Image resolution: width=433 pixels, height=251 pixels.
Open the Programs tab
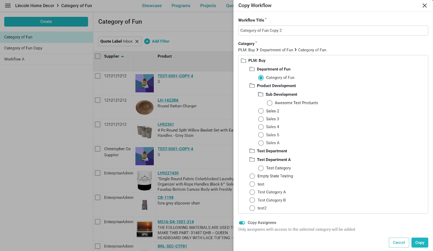click(x=181, y=6)
